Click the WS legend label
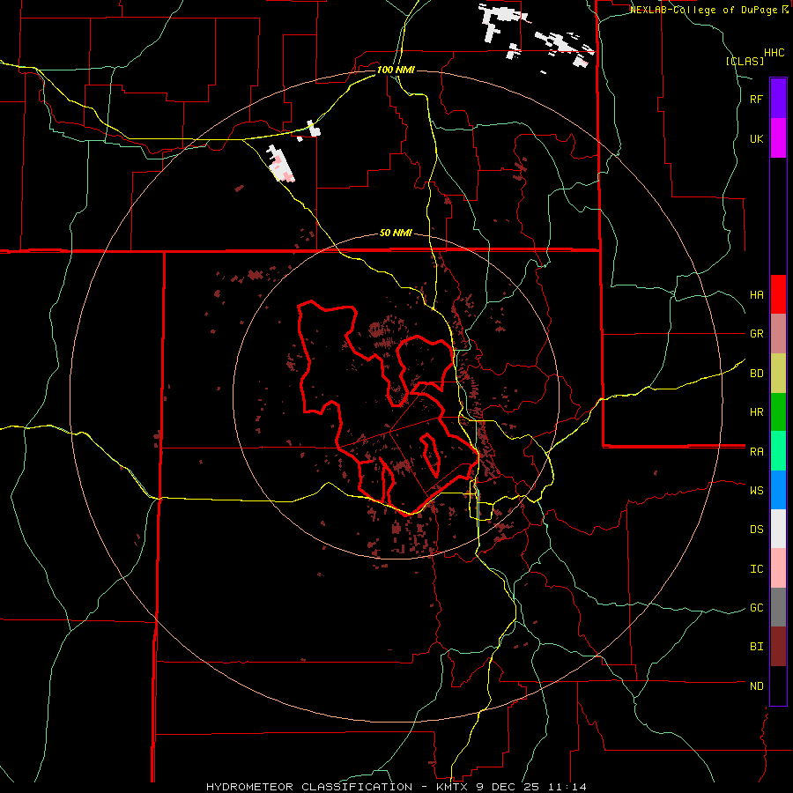Image resolution: width=793 pixels, height=793 pixels. coord(756,491)
